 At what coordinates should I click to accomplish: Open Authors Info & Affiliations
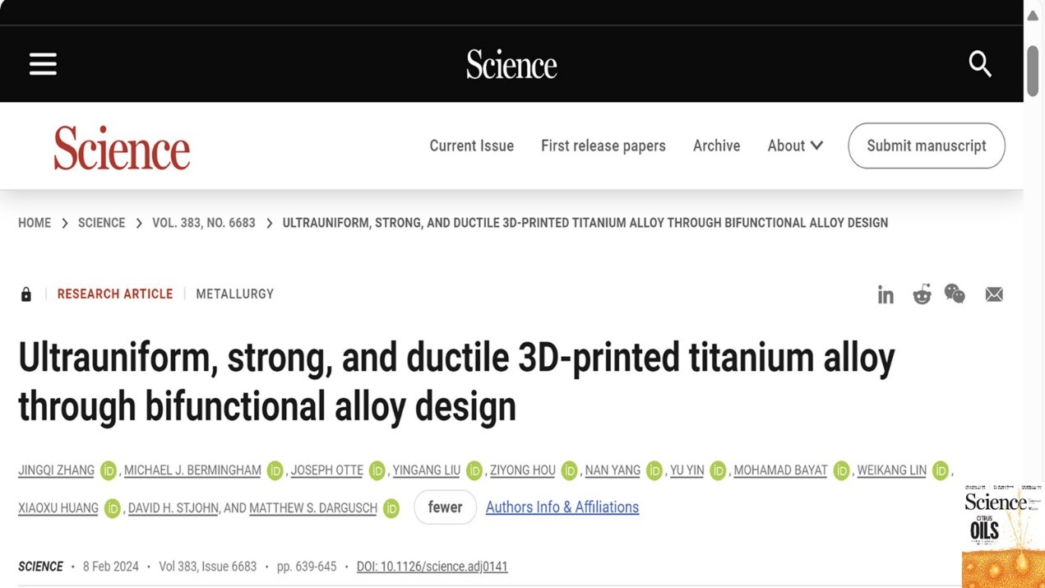(x=562, y=507)
